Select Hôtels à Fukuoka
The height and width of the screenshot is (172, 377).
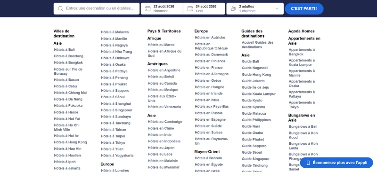[68, 106]
